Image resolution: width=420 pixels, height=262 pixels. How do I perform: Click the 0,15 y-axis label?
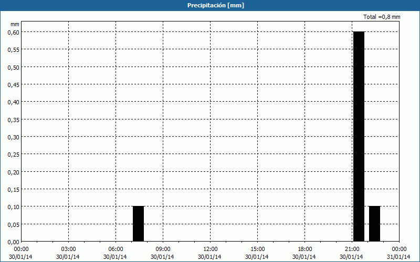pyautogui.click(x=14, y=190)
